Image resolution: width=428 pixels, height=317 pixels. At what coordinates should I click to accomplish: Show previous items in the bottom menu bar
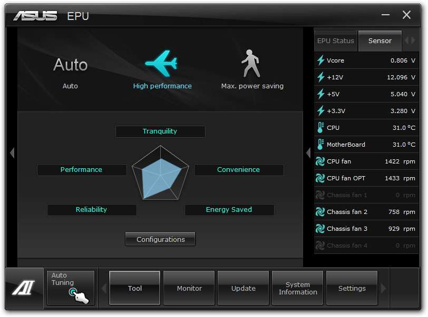pos(104,288)
